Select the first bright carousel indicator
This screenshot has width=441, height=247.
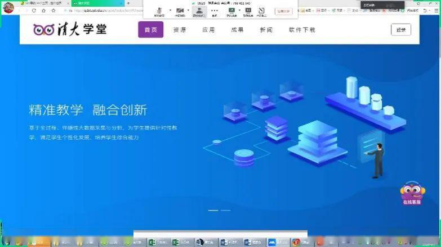[213, 210]
